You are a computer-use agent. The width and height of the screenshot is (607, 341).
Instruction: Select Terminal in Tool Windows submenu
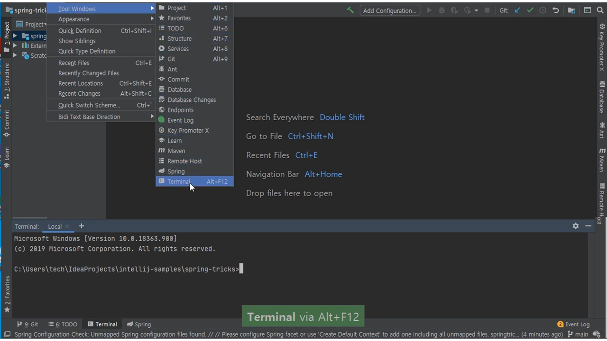(179, 181)
